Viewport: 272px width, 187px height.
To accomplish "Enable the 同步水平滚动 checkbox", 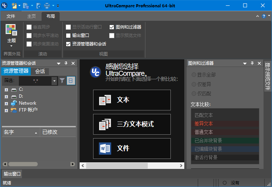I will 29,35.
